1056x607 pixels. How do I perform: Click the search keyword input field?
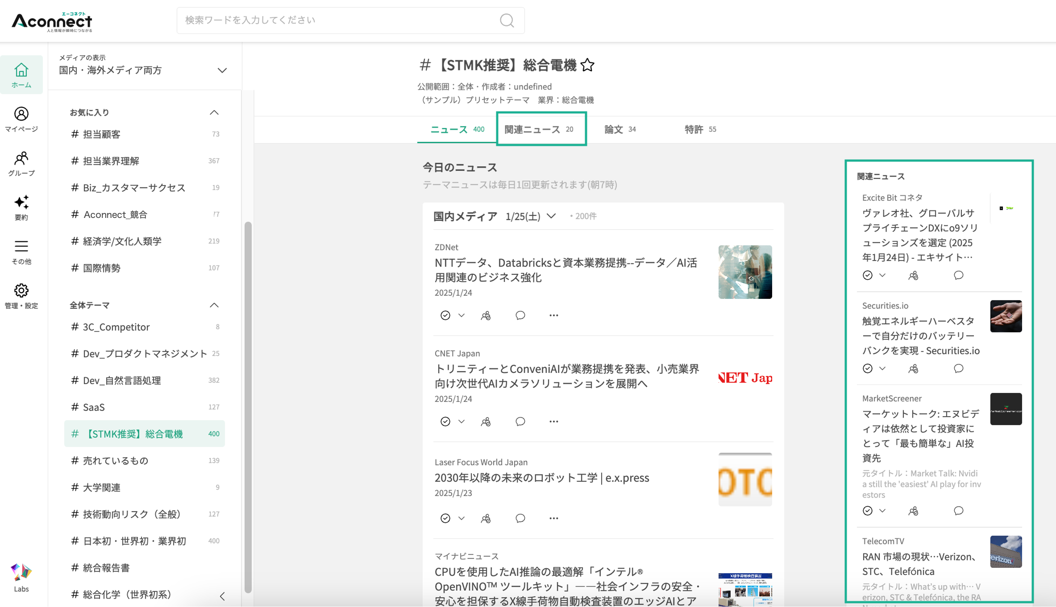pos(350,20)
